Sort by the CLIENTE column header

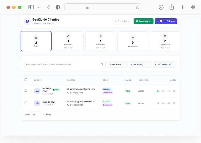click(x=38, y=80)
